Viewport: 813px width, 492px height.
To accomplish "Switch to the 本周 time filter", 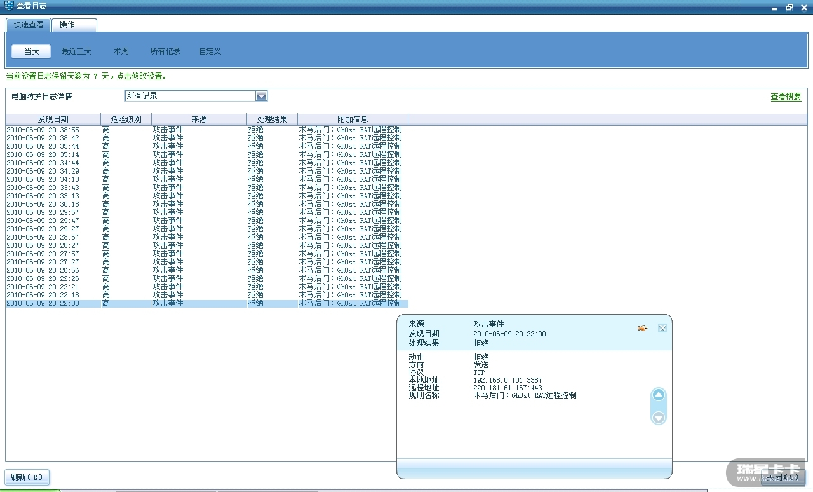I will (121, 51).
